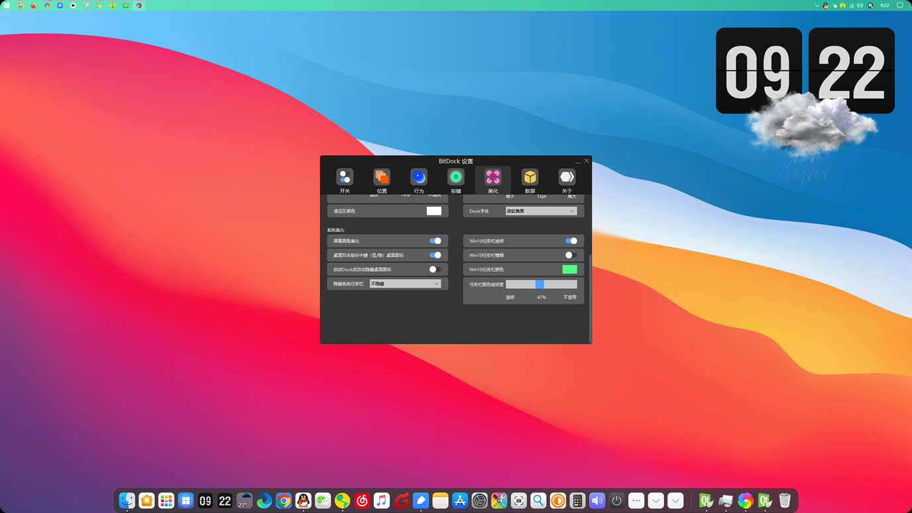
Task: Open Launchpad grid icon in dock
Action: tap(166, 500)
